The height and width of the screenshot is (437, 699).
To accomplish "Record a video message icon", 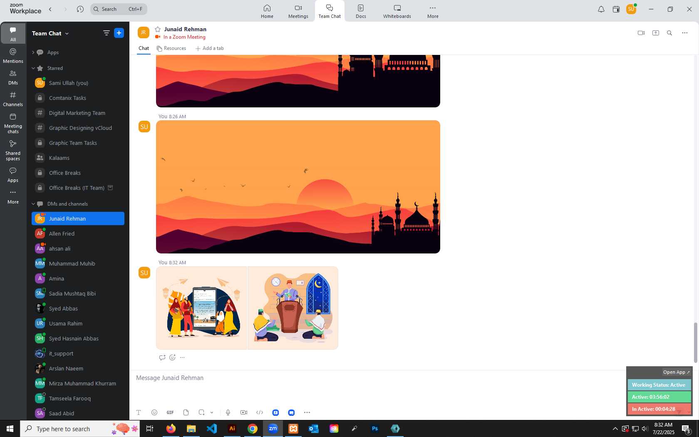I will coord(244,412).
